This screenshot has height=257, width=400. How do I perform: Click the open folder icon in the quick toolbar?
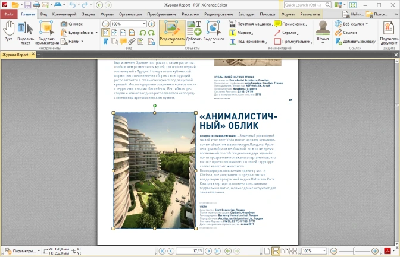click(15, 5)
